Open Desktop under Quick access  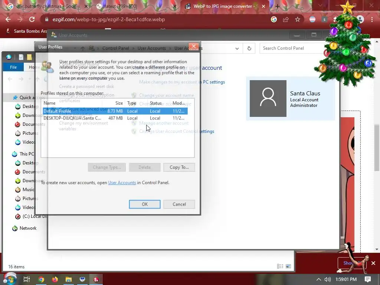tap(27, 107)
